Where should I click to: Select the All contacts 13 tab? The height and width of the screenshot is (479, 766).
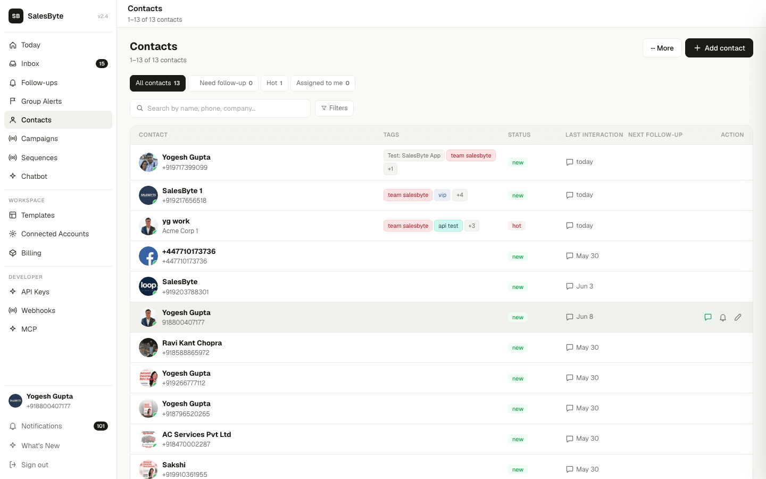[157, 83]
